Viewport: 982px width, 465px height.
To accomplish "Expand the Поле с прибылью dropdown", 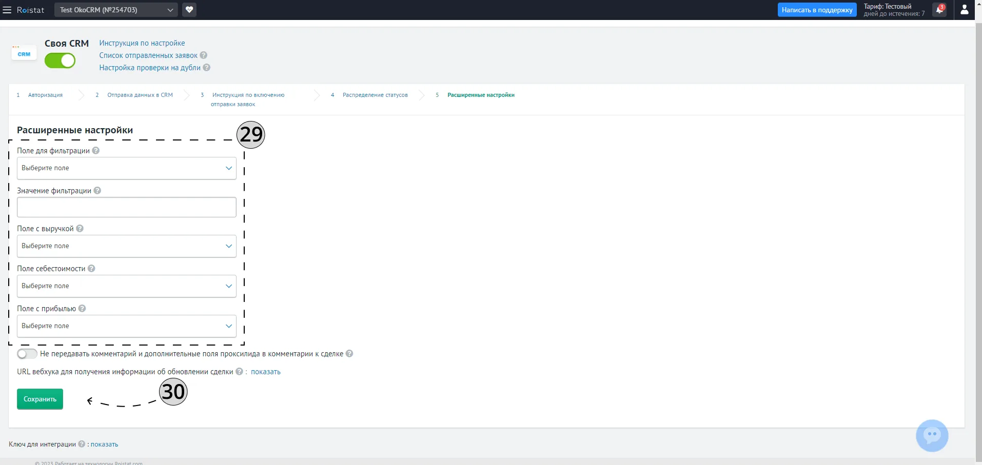I will [x=127, y=326].
